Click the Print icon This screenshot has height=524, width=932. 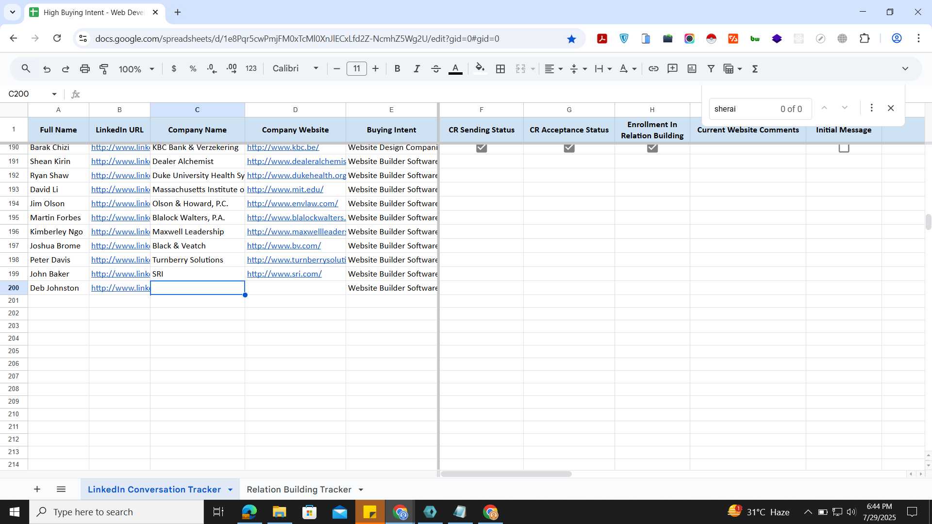click(85, 69)
